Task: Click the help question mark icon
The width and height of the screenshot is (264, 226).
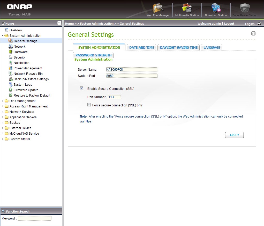Action: (253, 33)
